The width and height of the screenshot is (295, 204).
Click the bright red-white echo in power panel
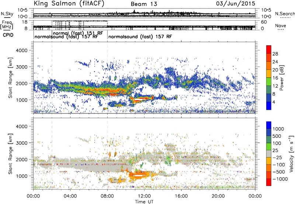pos(141,99)
